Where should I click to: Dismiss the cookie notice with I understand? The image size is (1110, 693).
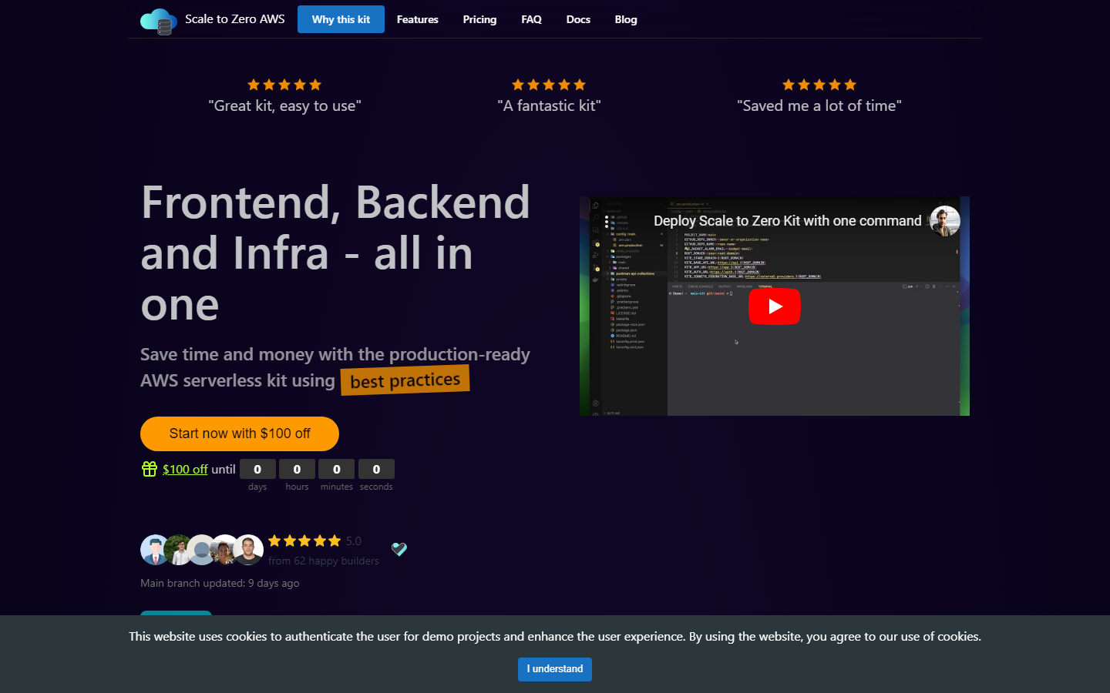[x=554, y=669]
